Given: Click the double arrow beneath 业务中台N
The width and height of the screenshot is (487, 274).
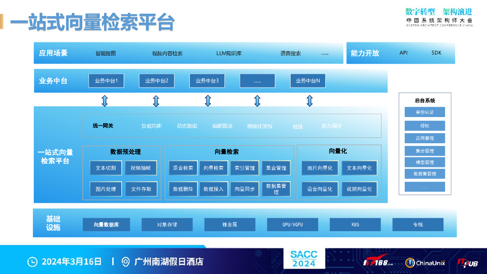Looking at the screenshot, I should 309,101.
